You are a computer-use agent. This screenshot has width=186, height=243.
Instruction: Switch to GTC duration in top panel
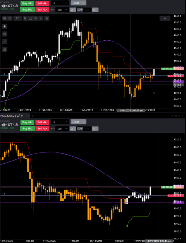(88, 10)
